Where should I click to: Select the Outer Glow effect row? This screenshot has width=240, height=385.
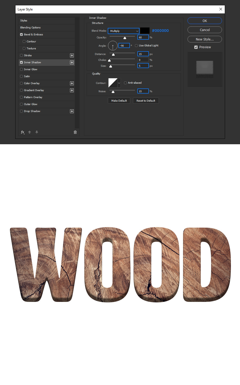coord(47,104)
